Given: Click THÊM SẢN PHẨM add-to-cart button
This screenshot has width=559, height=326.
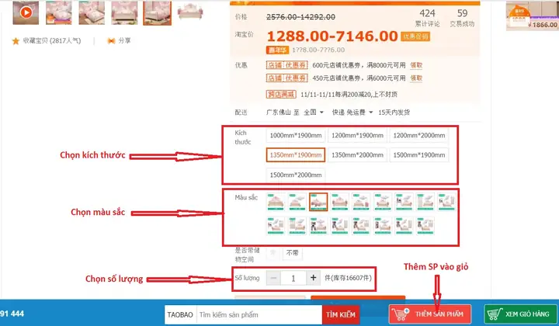Looking at the screenshot, I should coord(430,314).
